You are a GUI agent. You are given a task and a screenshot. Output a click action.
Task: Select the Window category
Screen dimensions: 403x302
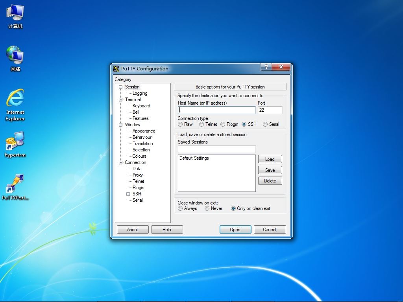click(x=132, y=125)
